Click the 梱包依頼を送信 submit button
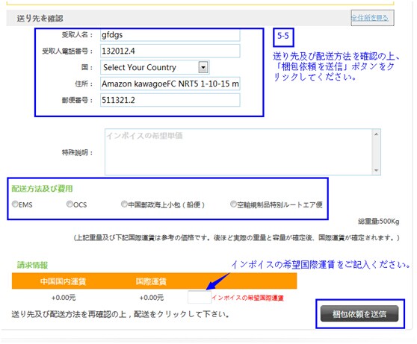 (x=359, y=314)
